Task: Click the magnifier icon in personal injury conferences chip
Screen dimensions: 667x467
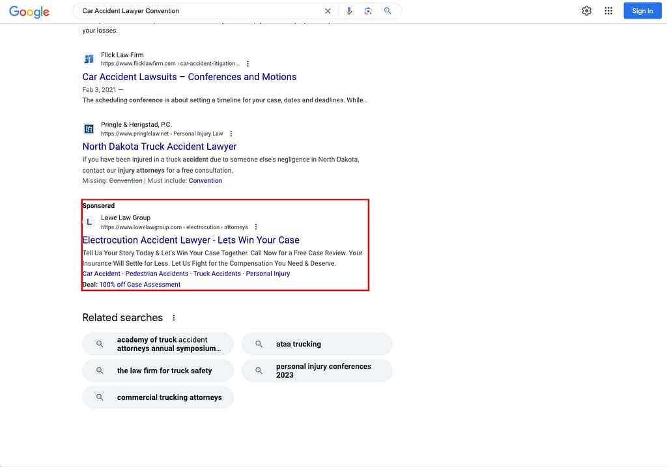Action: coord(259,371)
